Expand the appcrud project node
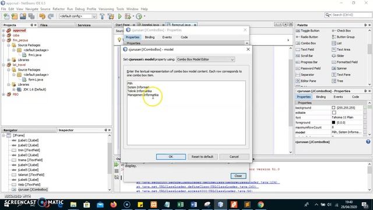 3,30
